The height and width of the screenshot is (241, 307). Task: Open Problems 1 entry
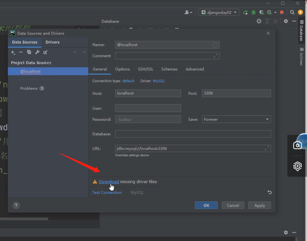tap(32, 88)
